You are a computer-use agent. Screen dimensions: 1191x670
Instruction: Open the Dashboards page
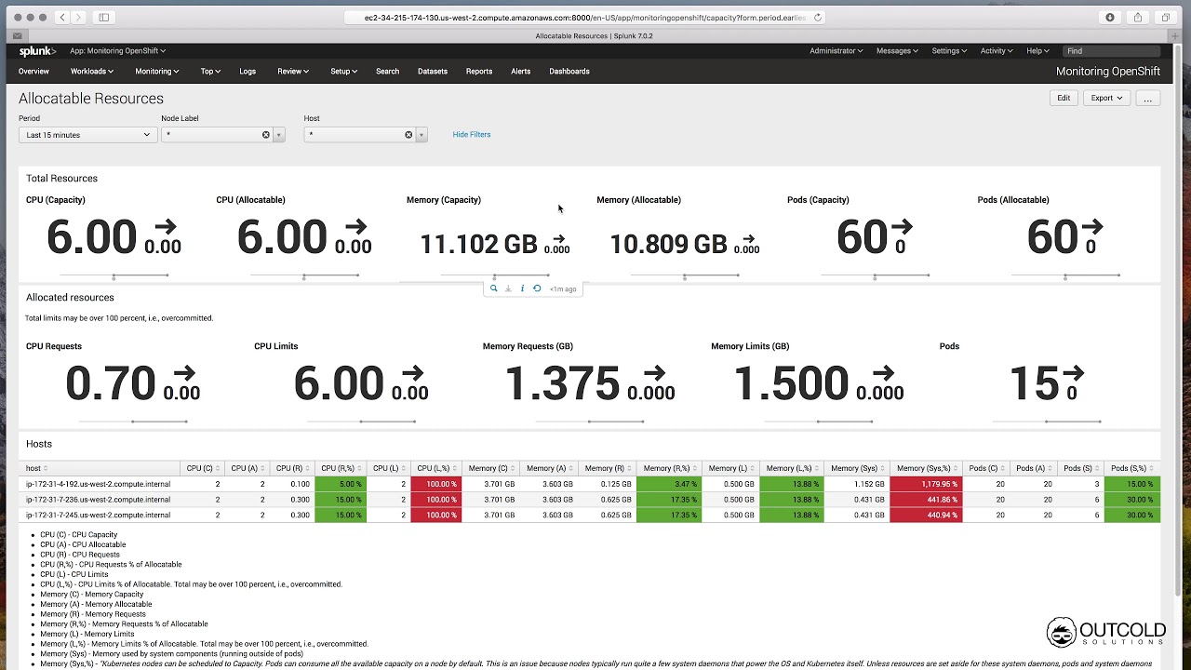569,72
